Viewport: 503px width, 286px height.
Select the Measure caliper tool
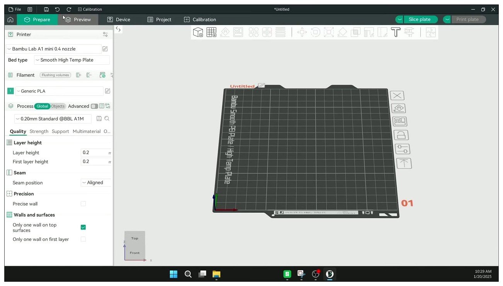[x=409, y=32]
